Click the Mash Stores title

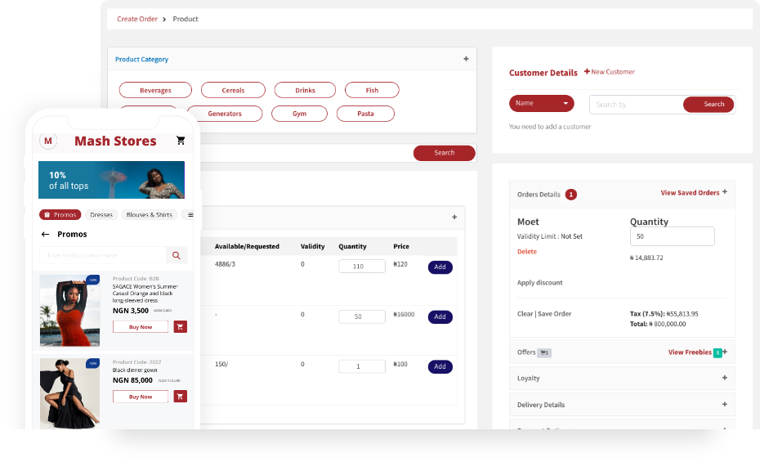[x=115, y=141]
